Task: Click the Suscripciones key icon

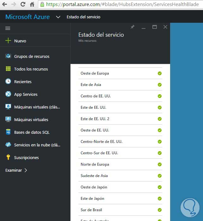Action: click(8, 157)
